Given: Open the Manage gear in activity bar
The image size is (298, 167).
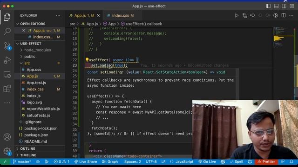Looking at the screenshot, I should pos(7,151).
